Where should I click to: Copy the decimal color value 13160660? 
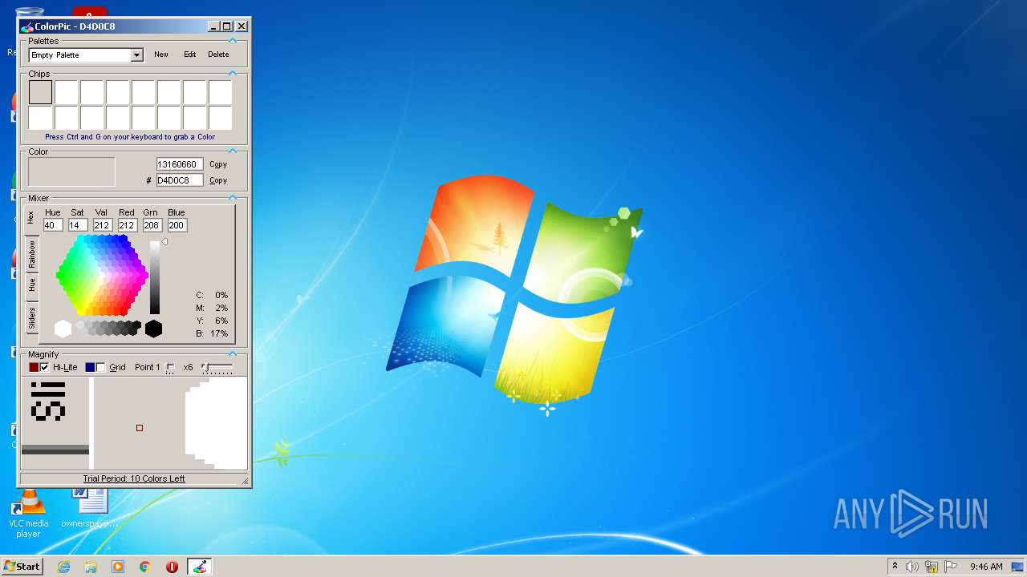coord(218,164)
